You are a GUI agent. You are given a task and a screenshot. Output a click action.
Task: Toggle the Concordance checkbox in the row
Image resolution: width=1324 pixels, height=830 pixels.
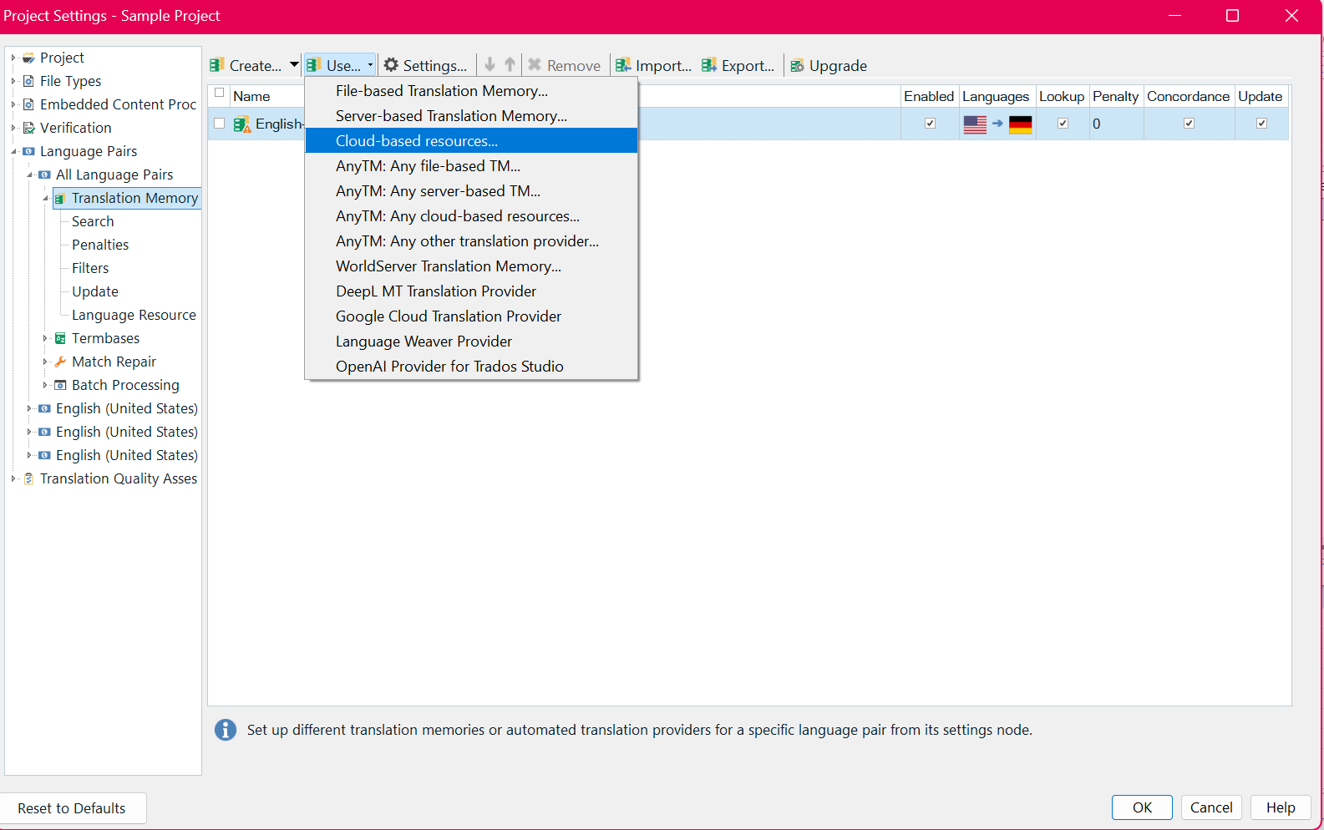click(x=1189, y=124)
